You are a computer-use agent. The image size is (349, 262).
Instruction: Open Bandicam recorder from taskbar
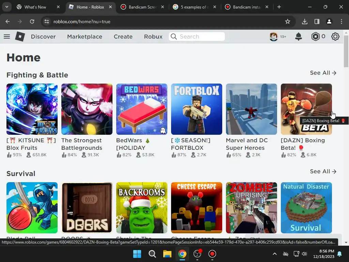[x=212, y=254]
